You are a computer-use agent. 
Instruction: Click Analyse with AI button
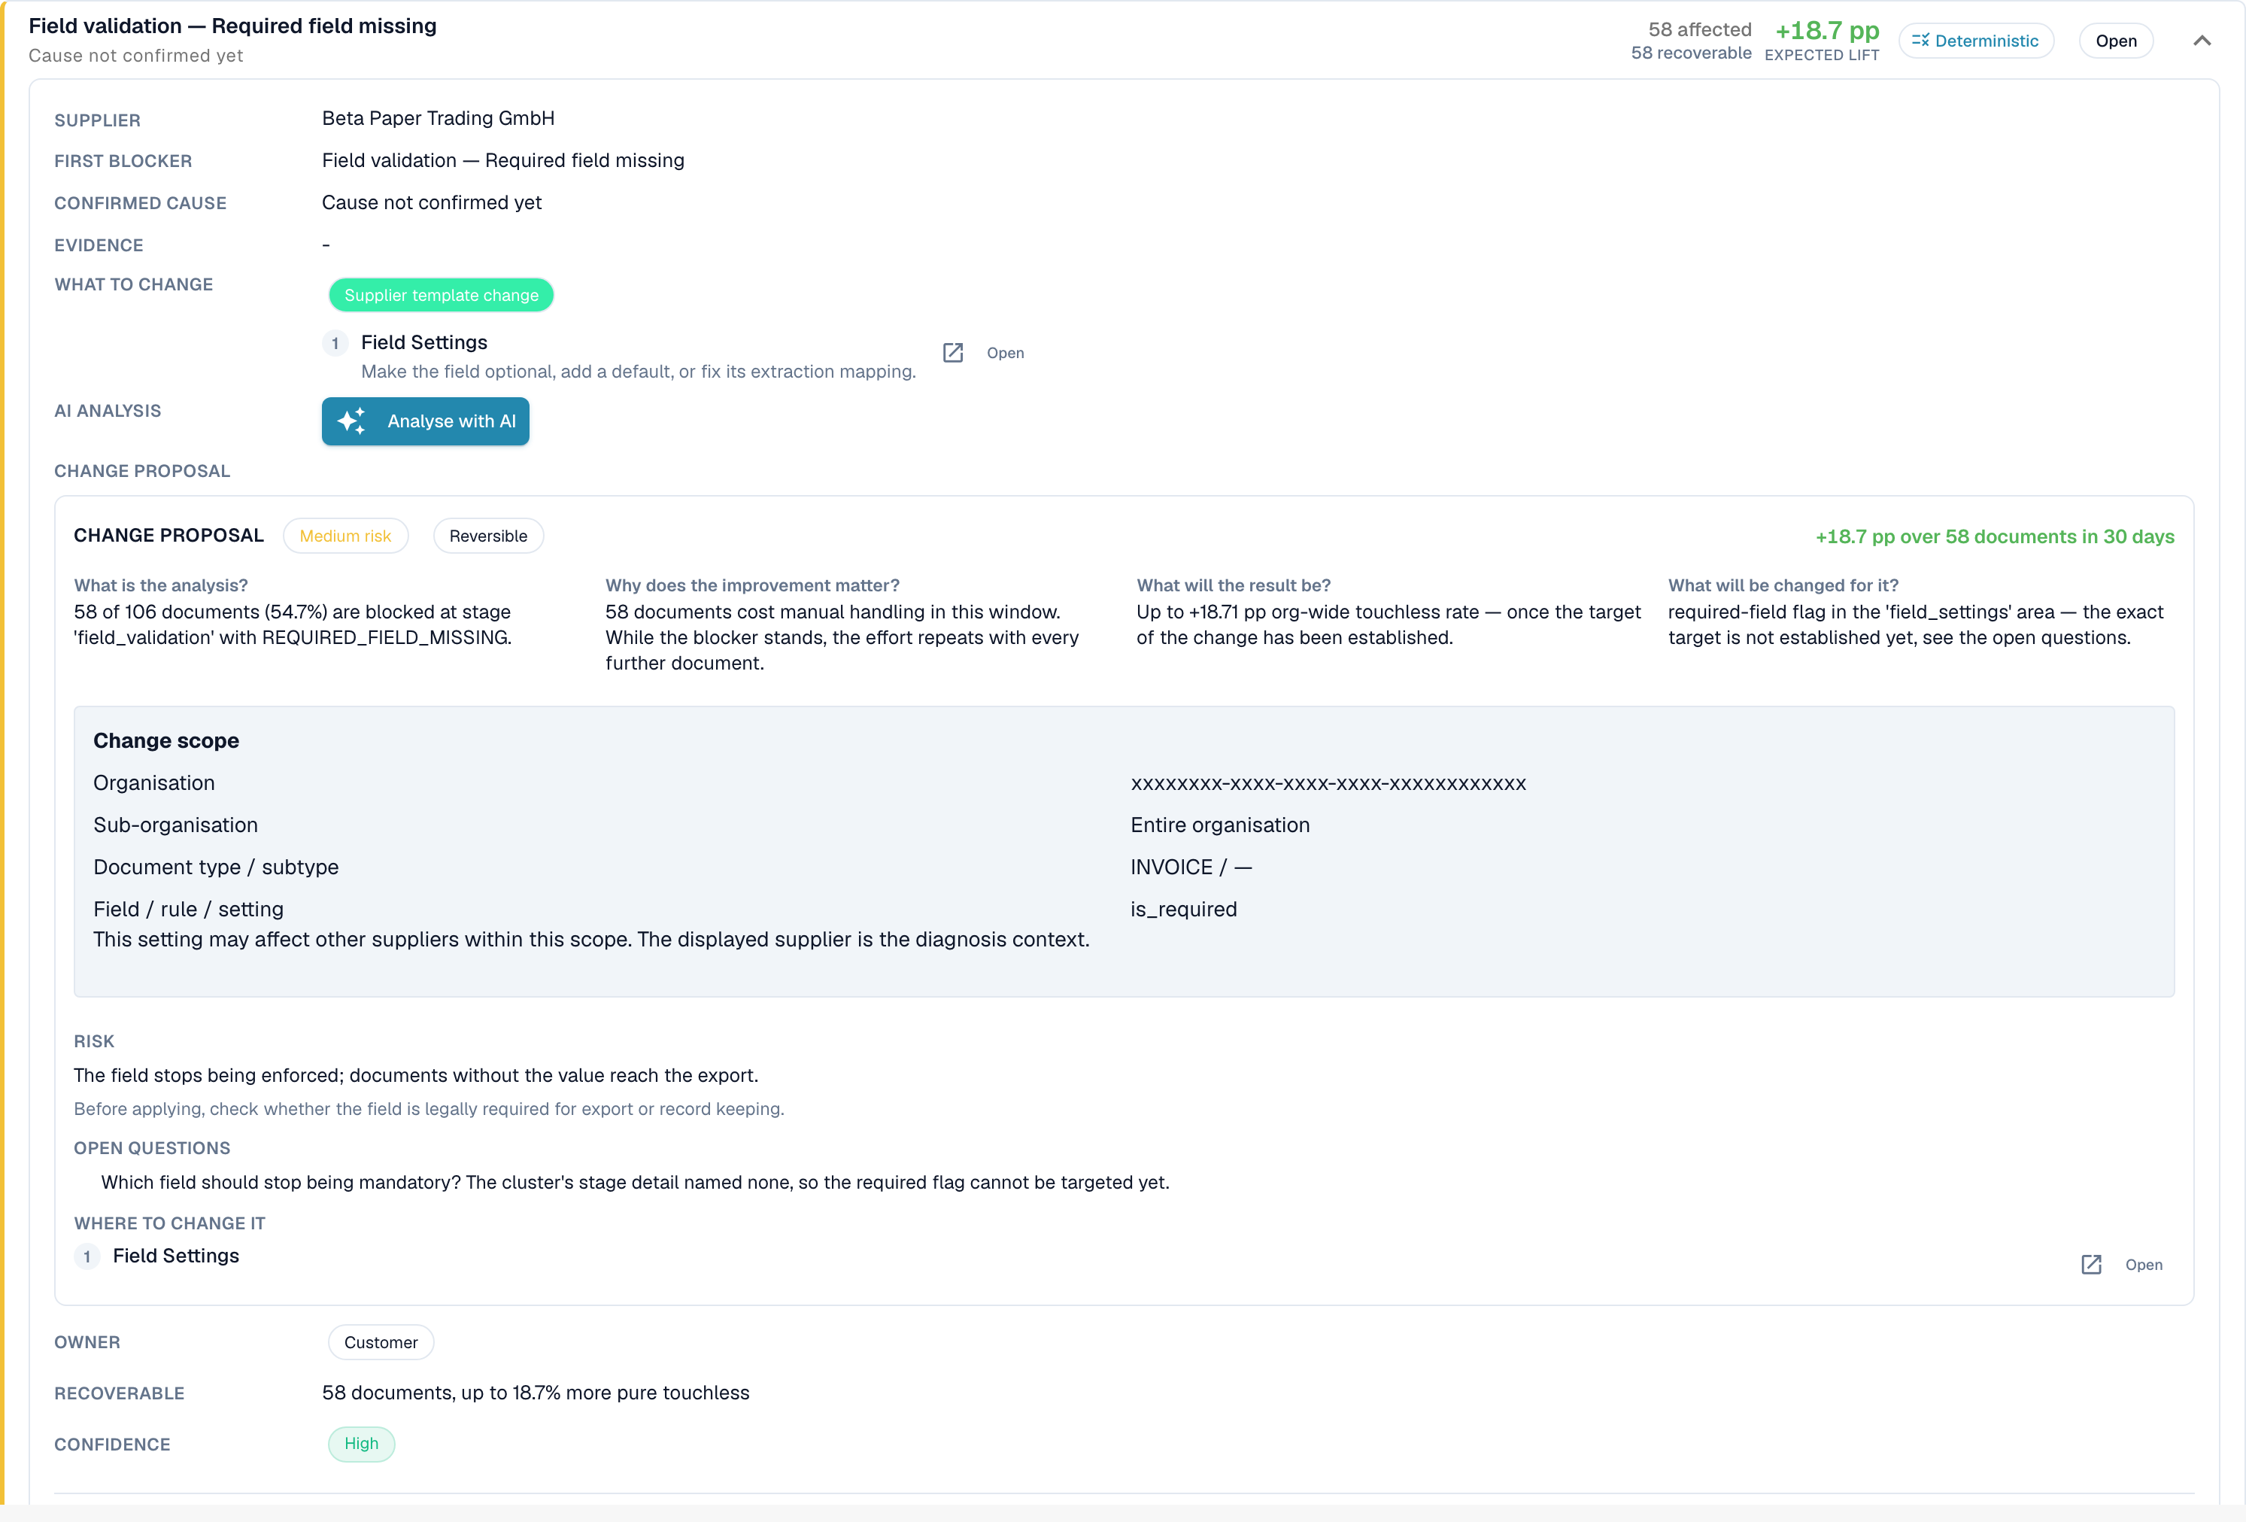(425, 421)
